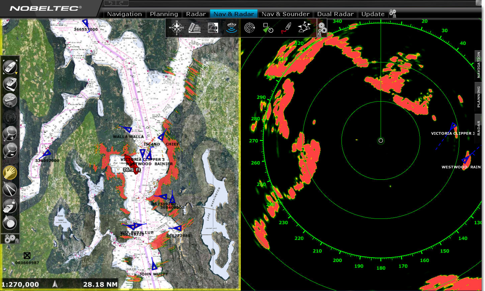The height and width of the screenshot is (291, 485).
Task: Click the boat with ruler icon
Action: pos(10,84)
